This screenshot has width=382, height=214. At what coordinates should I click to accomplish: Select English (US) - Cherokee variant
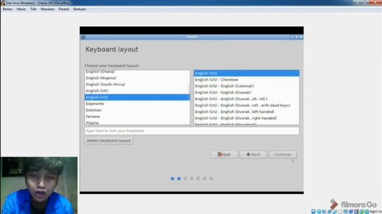[247, 80]
